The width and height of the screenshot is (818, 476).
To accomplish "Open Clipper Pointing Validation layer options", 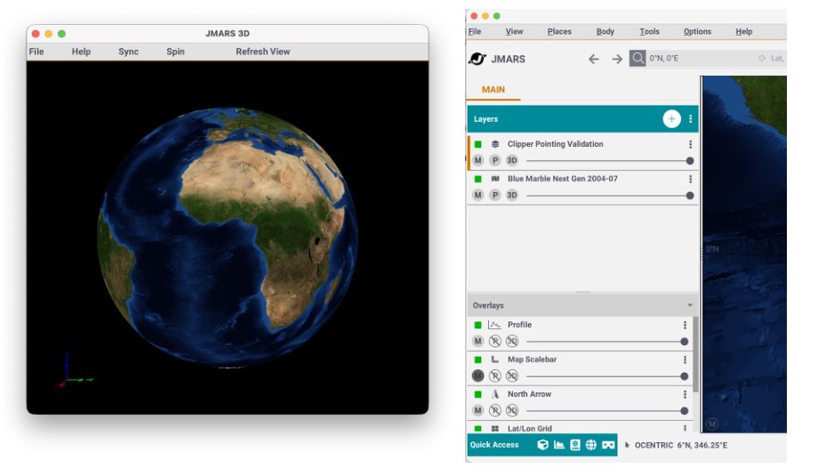I will pos(690,144).
